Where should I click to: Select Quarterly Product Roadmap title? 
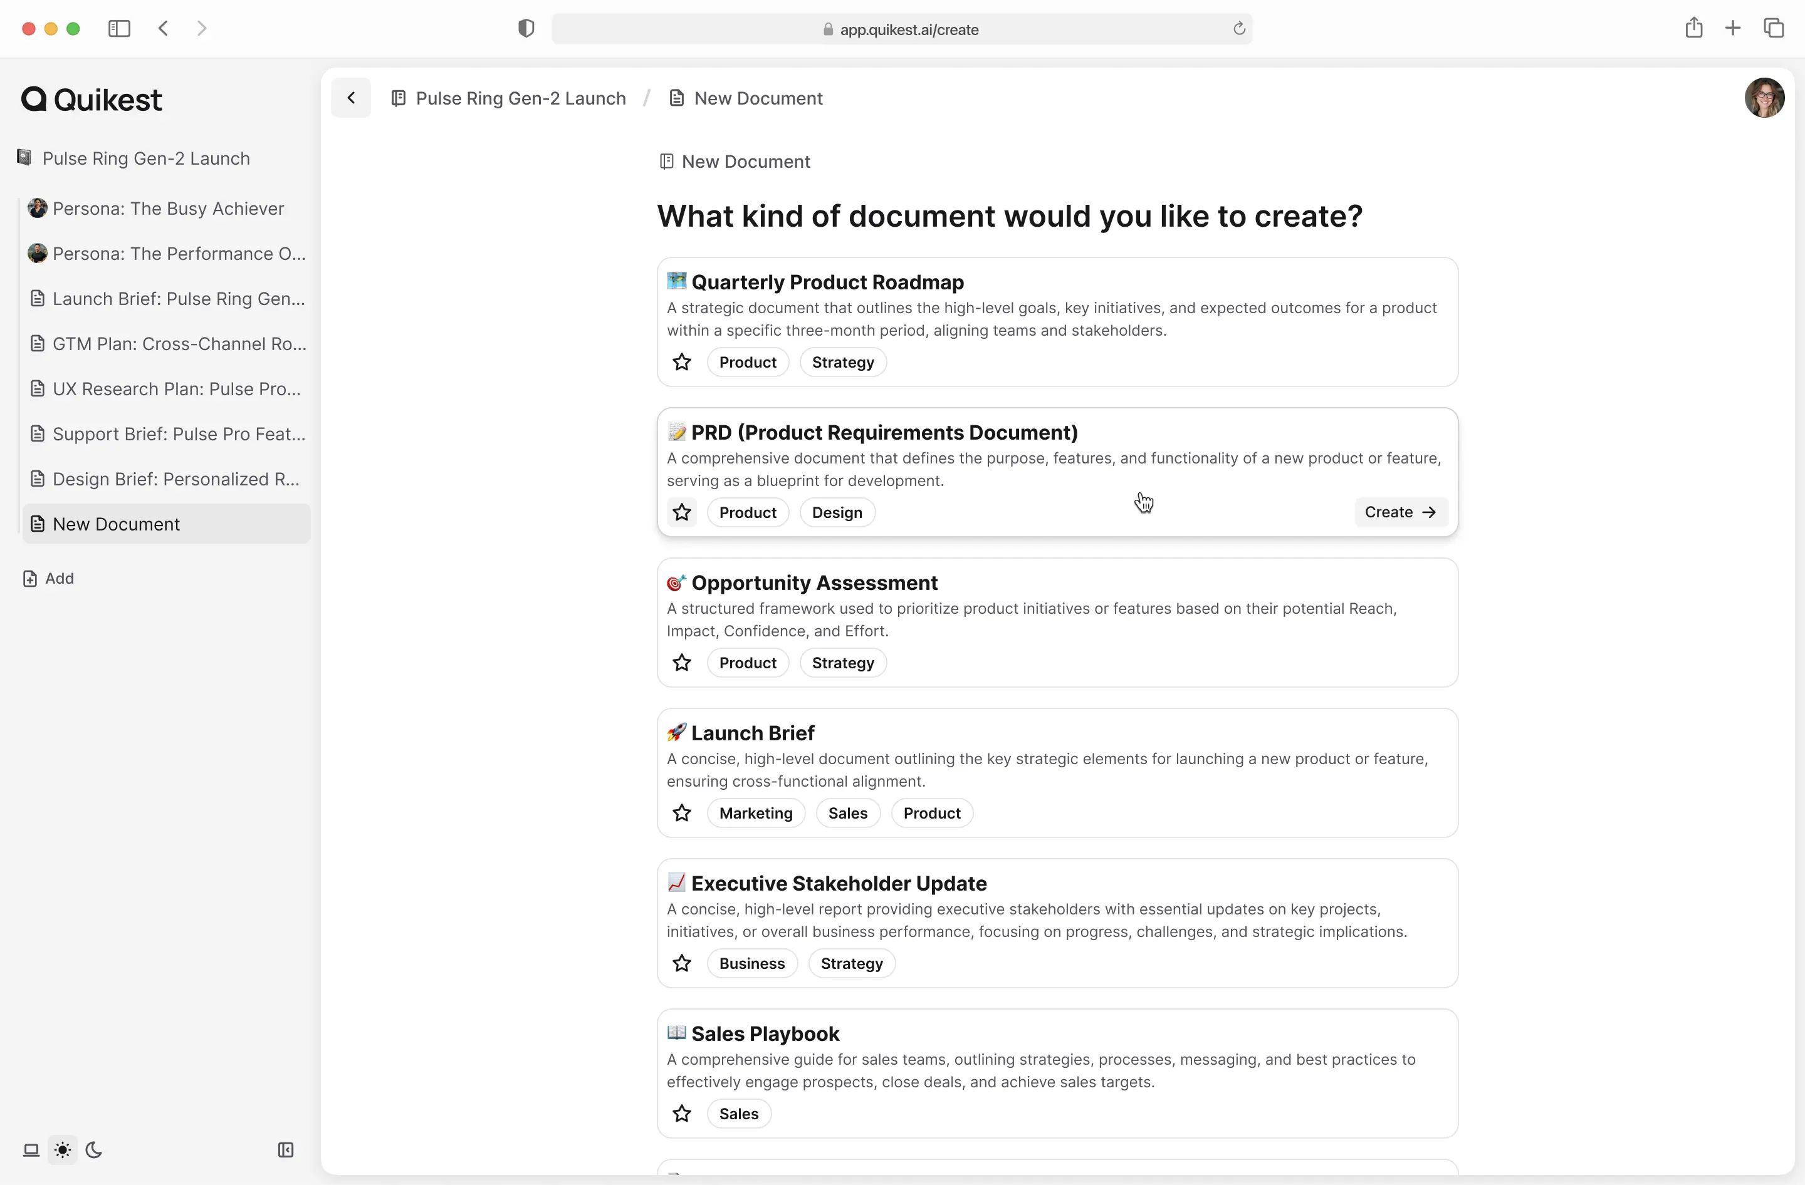[827, 282]
